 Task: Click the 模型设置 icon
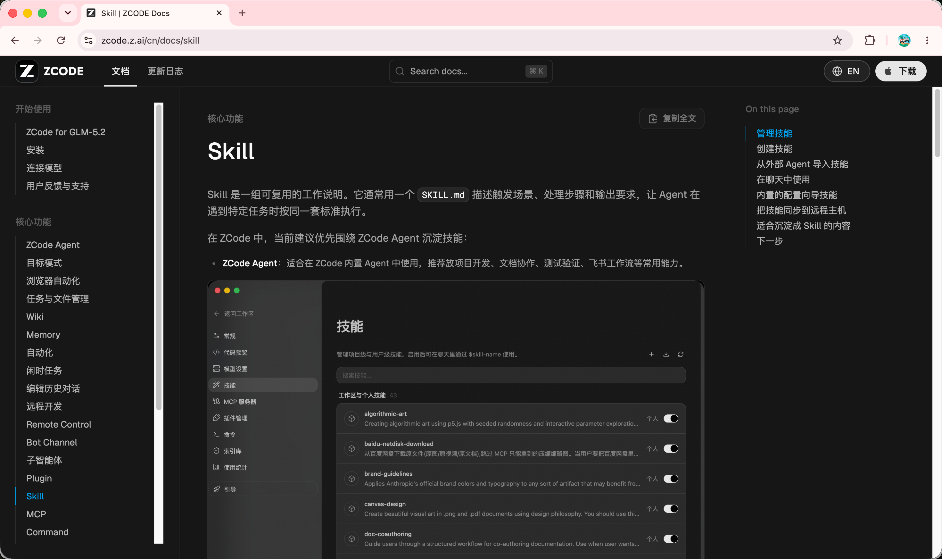(x=217, y=369)
